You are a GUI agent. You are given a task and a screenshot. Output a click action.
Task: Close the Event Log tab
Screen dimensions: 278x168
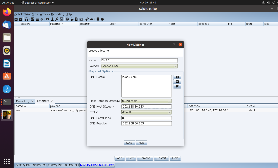32,101
